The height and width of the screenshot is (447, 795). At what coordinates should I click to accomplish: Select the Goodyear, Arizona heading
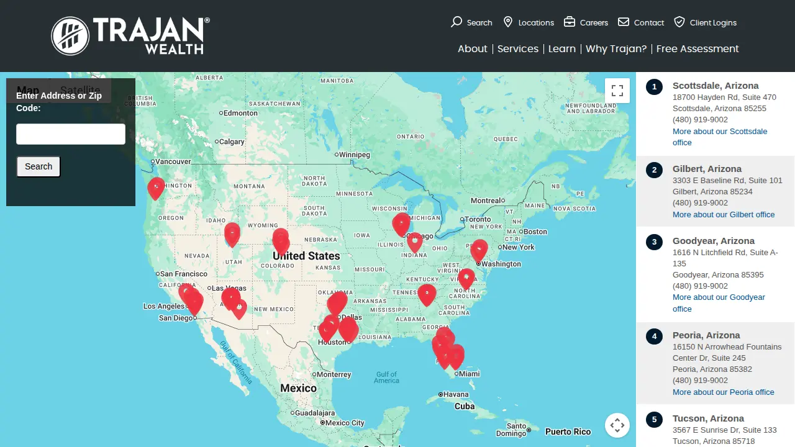point(714,241)
